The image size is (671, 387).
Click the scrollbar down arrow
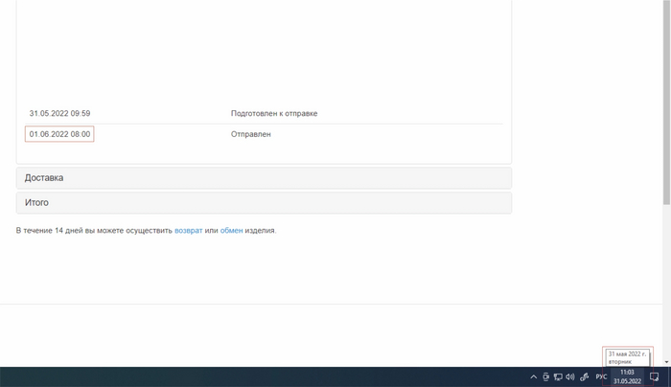666,362
